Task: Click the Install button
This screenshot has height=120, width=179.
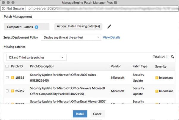Action: pos(80,114)
